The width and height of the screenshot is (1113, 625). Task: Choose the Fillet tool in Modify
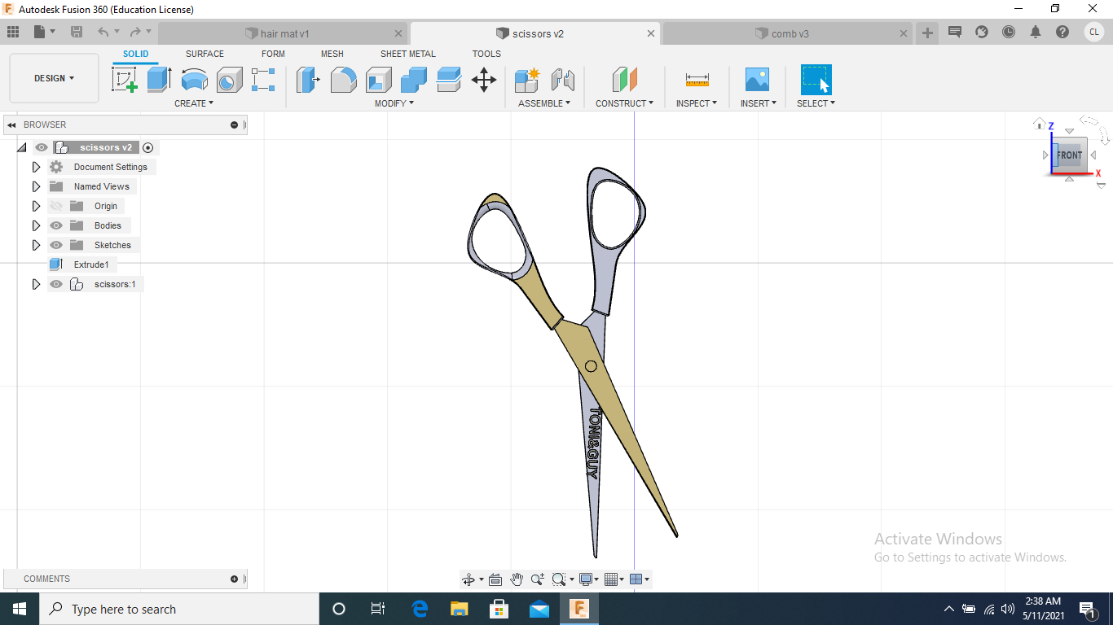click(343, 80)
